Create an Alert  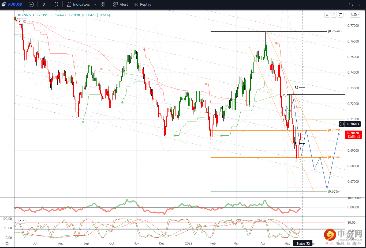(121, 4)
